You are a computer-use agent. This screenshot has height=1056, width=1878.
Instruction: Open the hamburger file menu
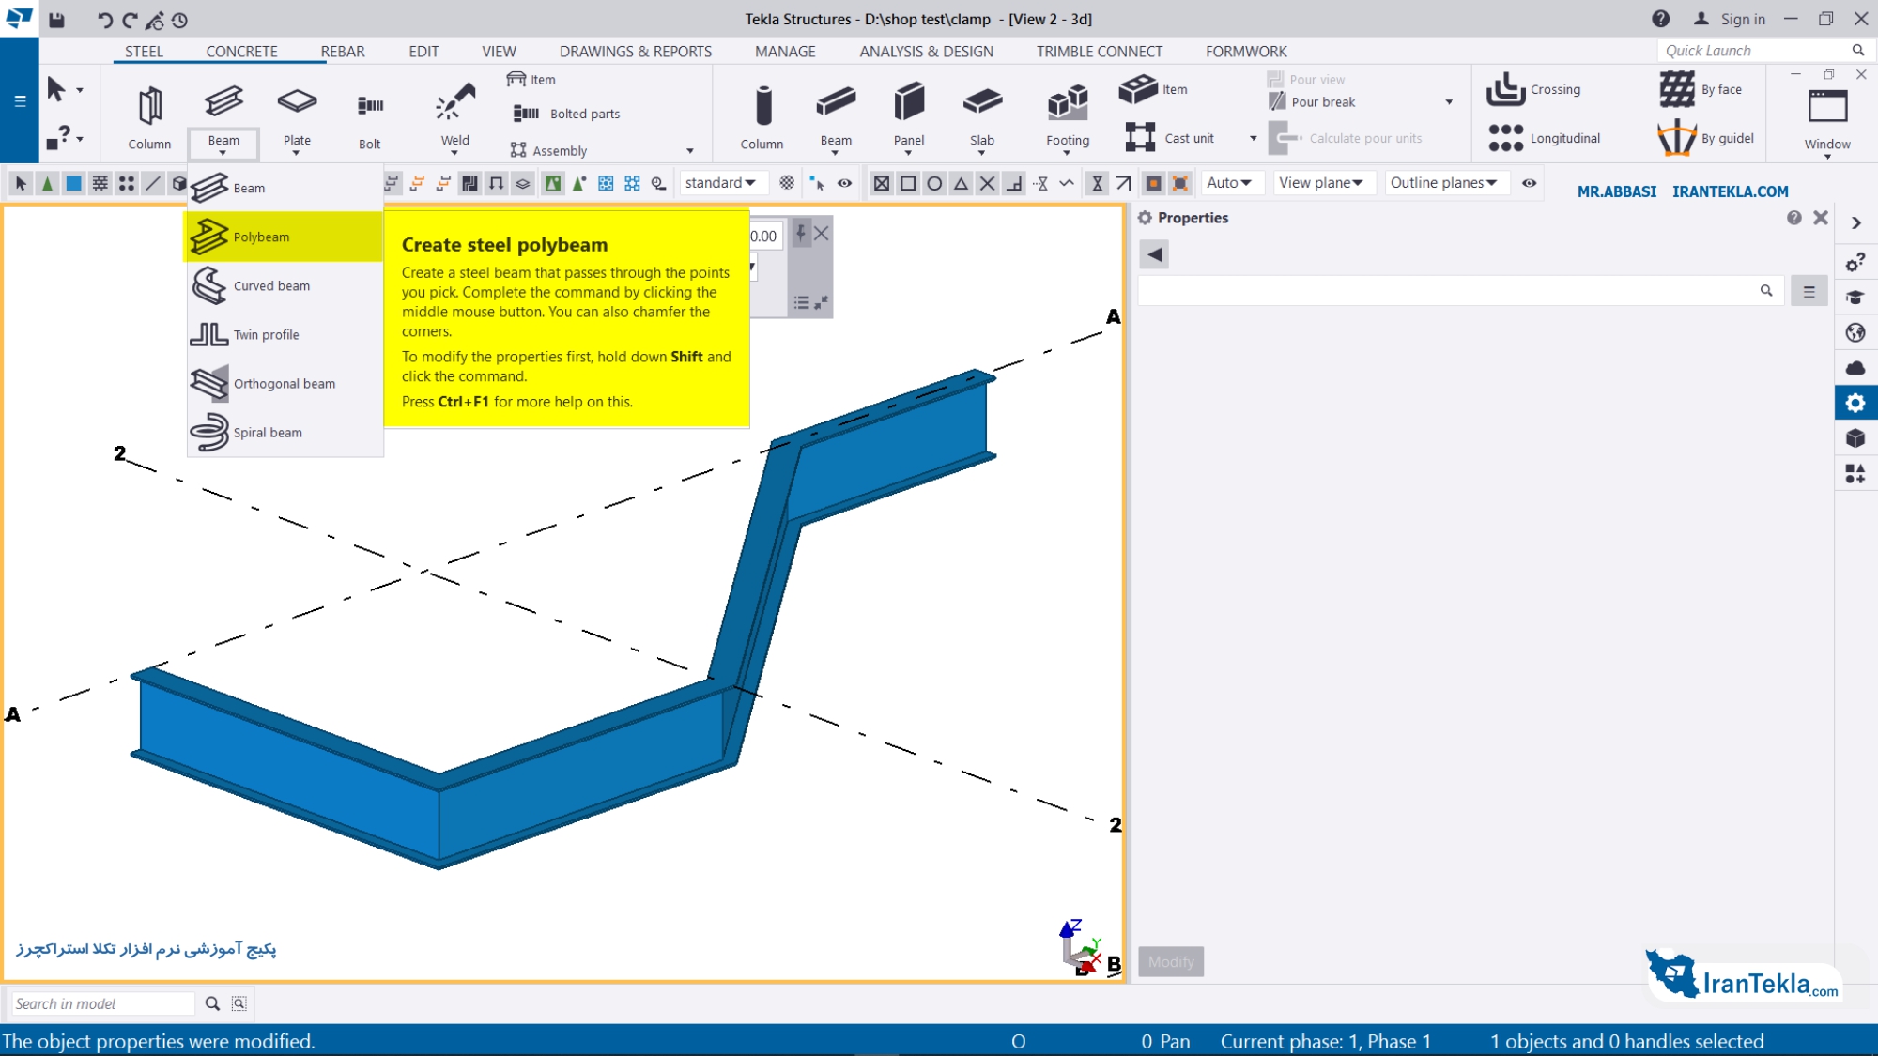coord(20,100)
